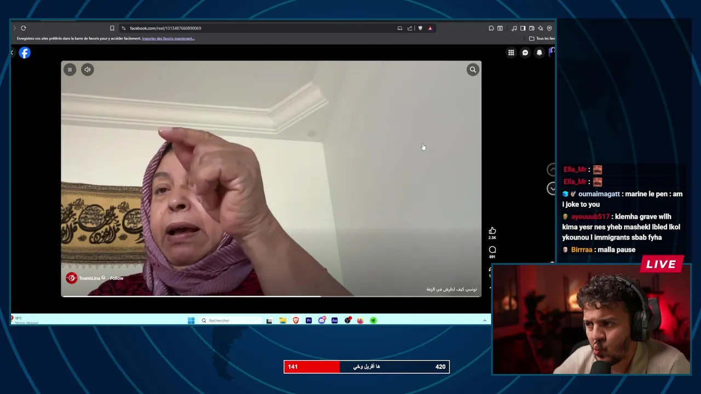The image size is (701, 394).
Task: Toggle the browser sidebar panel icon
Action: click(x=523, y=28)
